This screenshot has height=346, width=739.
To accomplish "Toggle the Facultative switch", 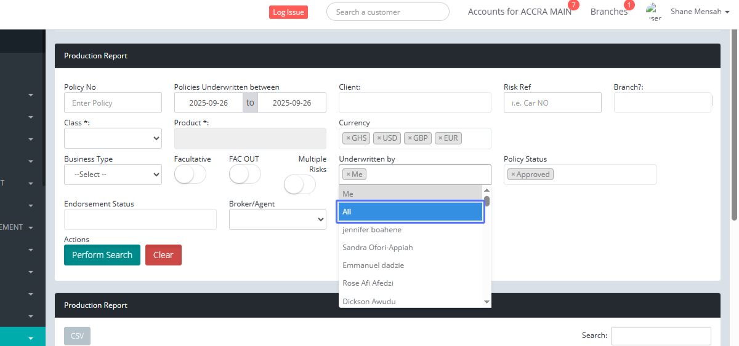I will tap(190, 175).
